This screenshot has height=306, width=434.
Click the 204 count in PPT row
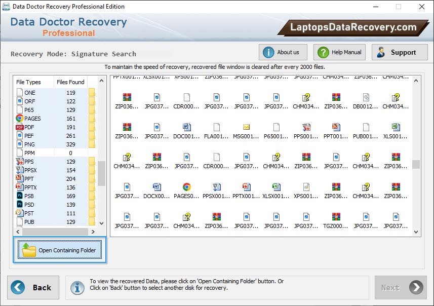[x=71, y=179]
